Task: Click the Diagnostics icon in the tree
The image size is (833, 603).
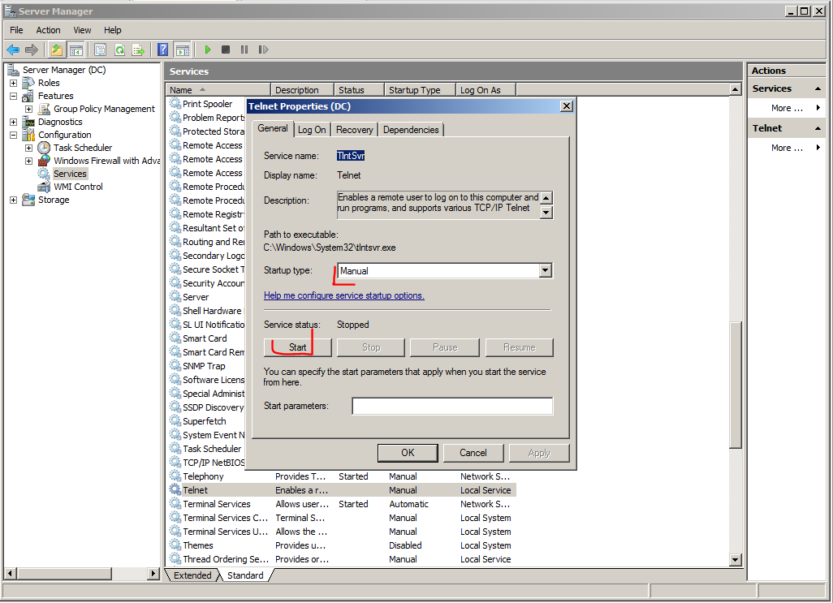Action: [28, 122]
